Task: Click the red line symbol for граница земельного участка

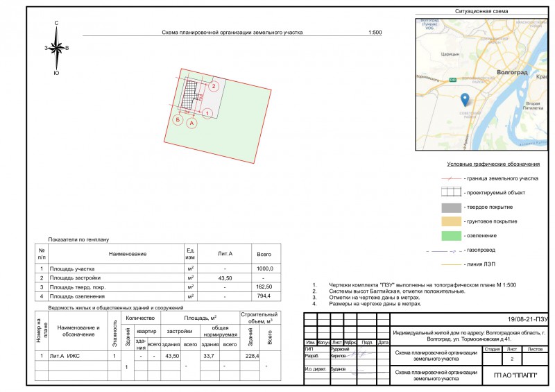Action: click(x=452, y=179)
